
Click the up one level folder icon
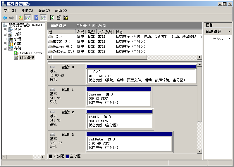(x=21, y=18)
